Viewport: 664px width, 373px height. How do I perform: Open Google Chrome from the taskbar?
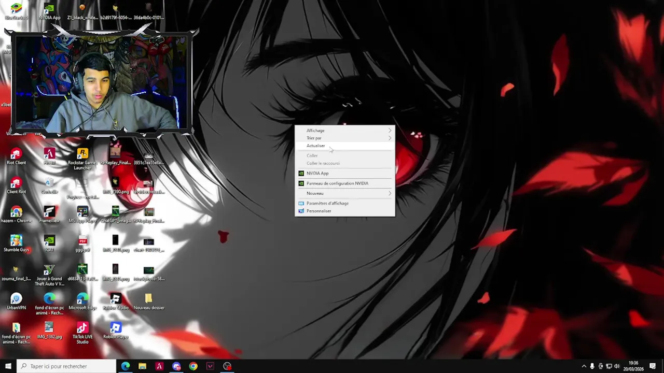pos(193,366)
